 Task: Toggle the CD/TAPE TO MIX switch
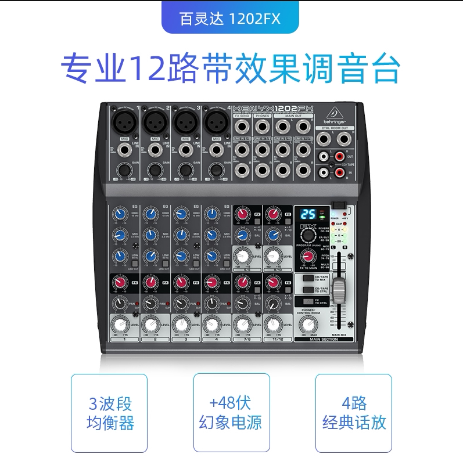pos(308,278)
